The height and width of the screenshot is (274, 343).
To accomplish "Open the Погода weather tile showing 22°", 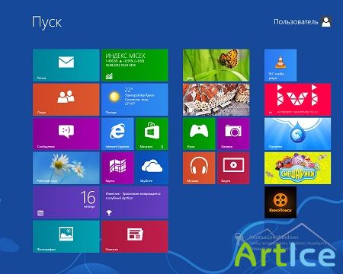I will click(x=135, y=100).
